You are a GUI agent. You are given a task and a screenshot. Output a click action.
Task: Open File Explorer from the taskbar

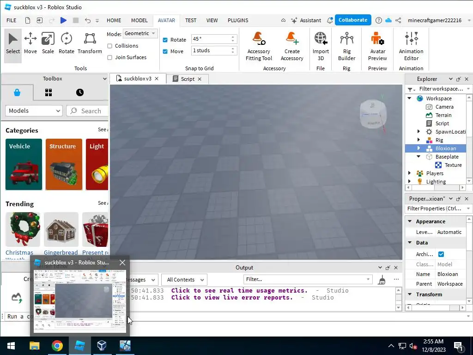34,346
